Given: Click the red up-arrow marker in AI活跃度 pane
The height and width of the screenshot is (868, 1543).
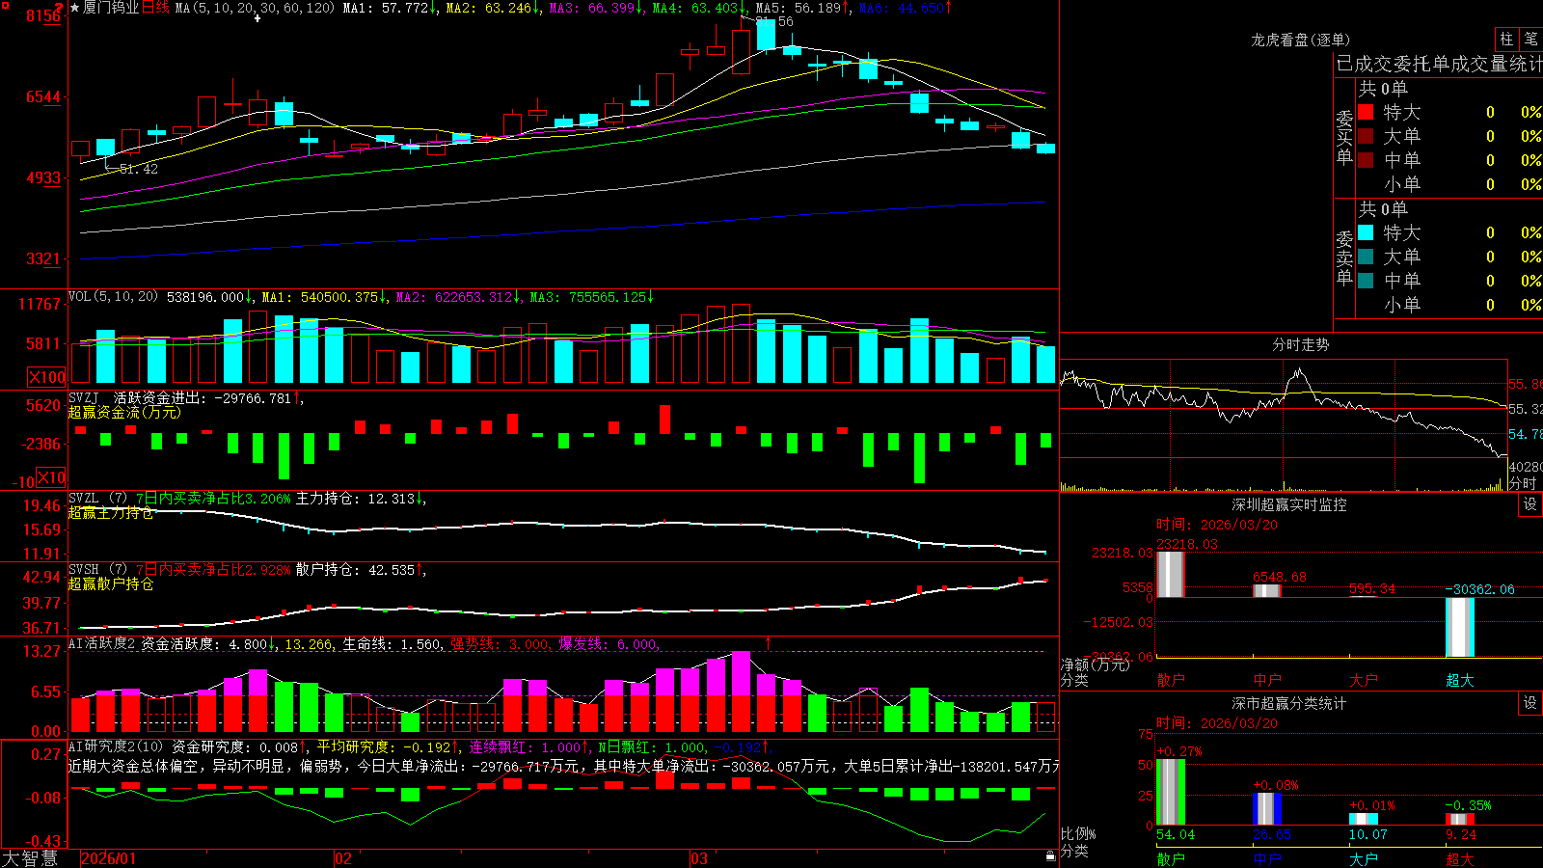Looking at the screenshot, I should (x=769, y=642).
